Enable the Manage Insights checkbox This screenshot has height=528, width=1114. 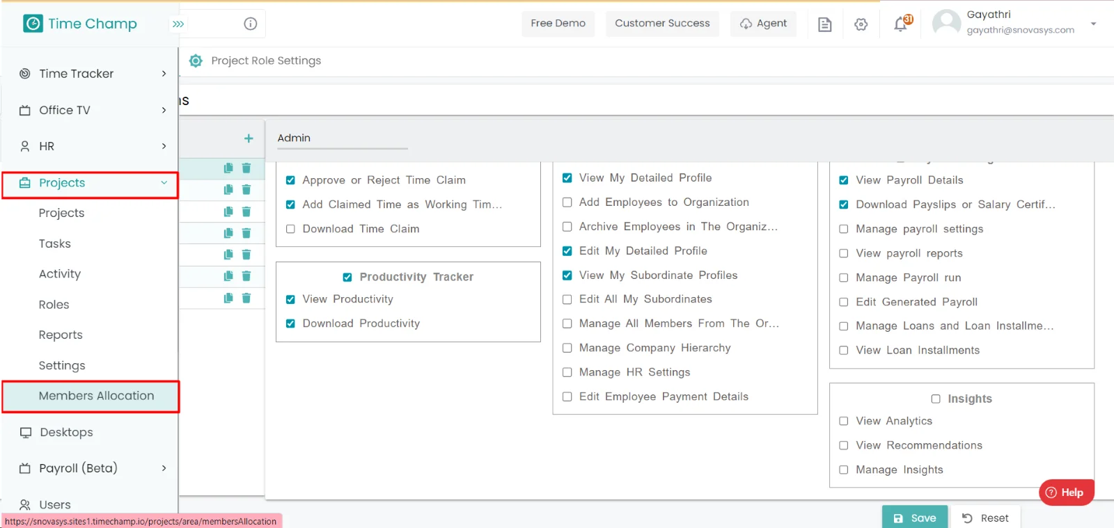point(844,470)
